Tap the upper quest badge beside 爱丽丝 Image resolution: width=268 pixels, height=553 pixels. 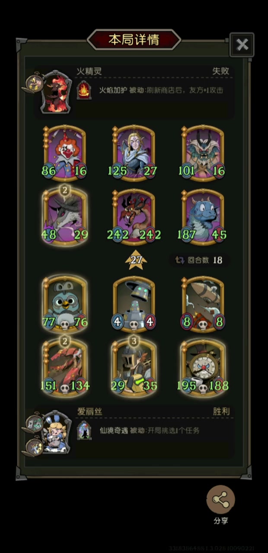(33, 423)
